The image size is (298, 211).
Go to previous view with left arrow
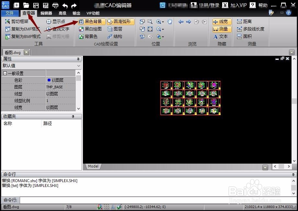[181, 21]
